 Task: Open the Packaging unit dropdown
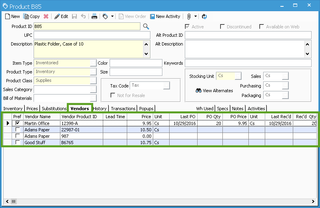coord(285,95)
